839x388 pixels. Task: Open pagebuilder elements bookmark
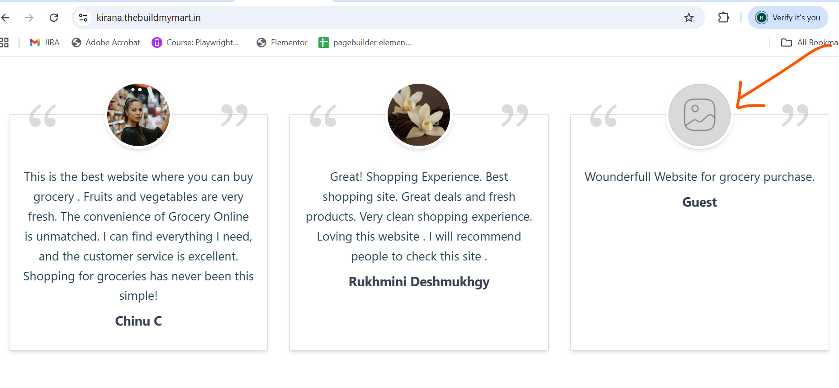click(365, 43)
